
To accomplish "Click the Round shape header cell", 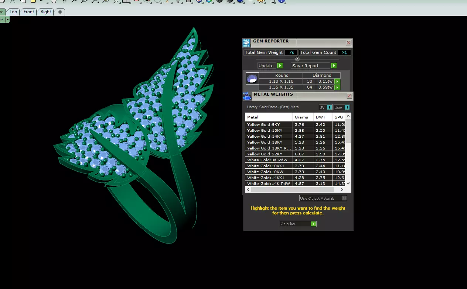I will point(282,75).
